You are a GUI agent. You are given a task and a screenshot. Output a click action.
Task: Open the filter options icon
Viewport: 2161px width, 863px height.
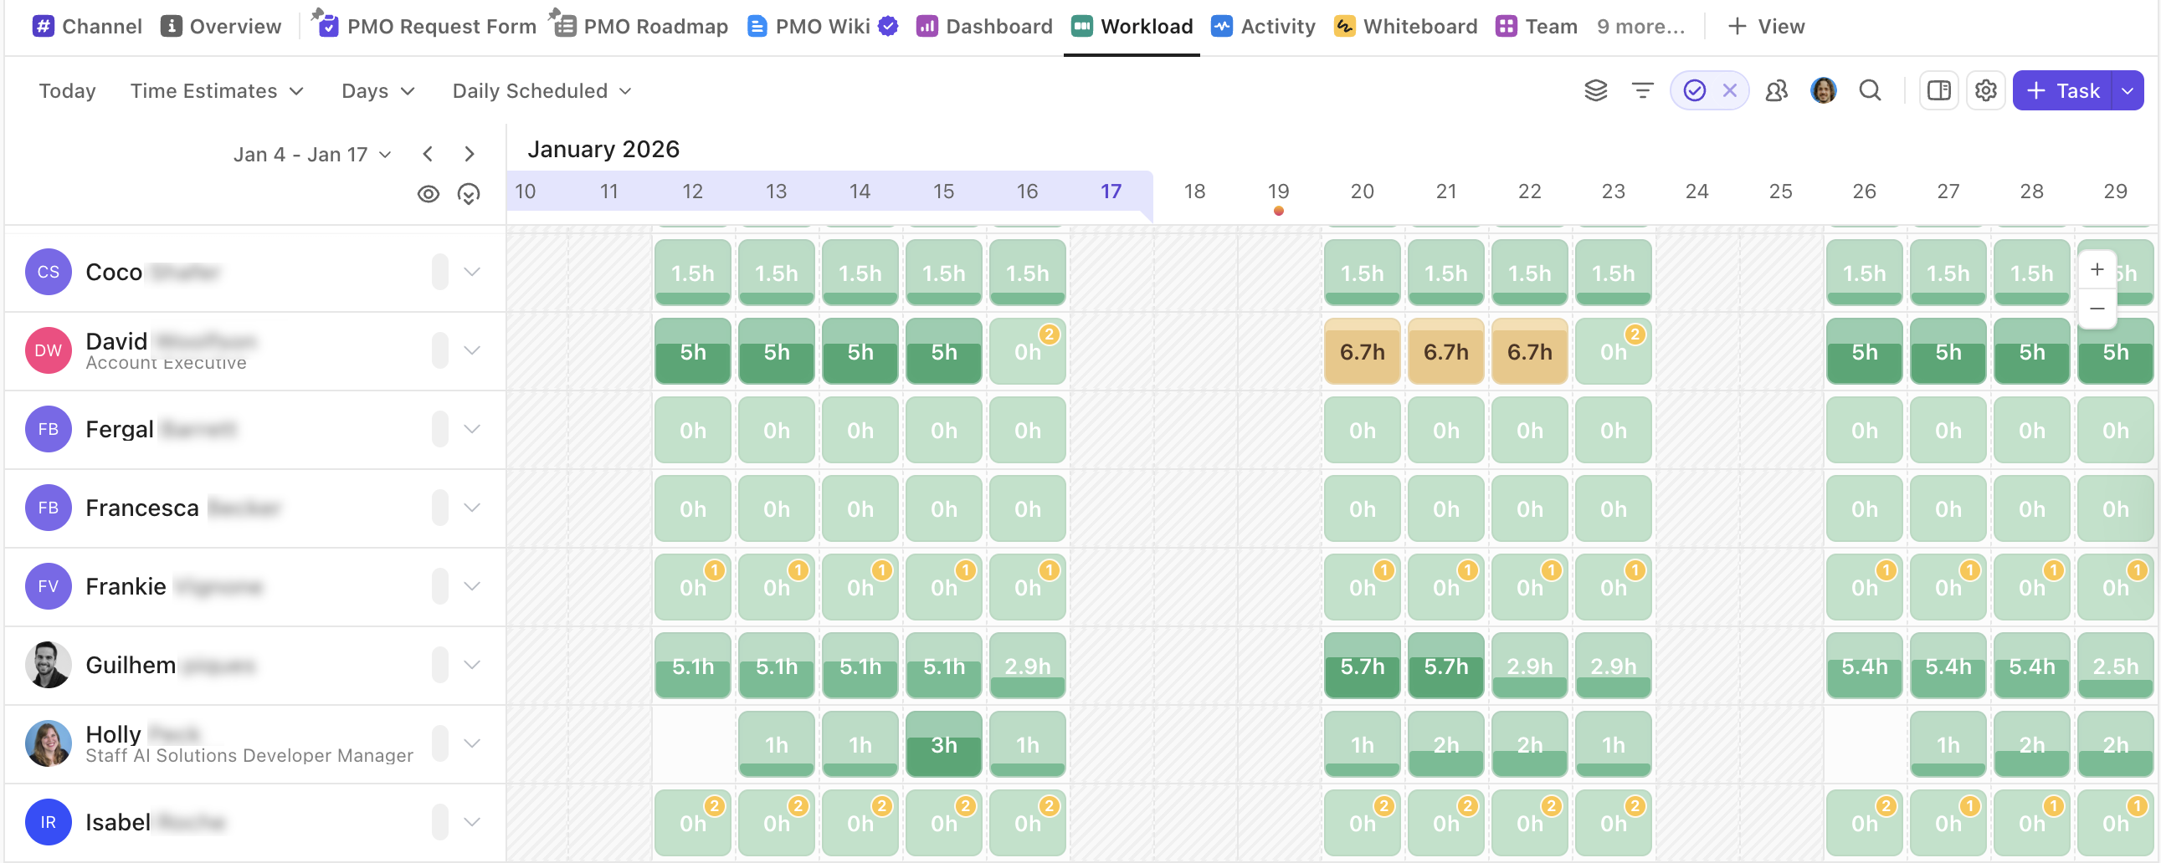point(1642,89)
